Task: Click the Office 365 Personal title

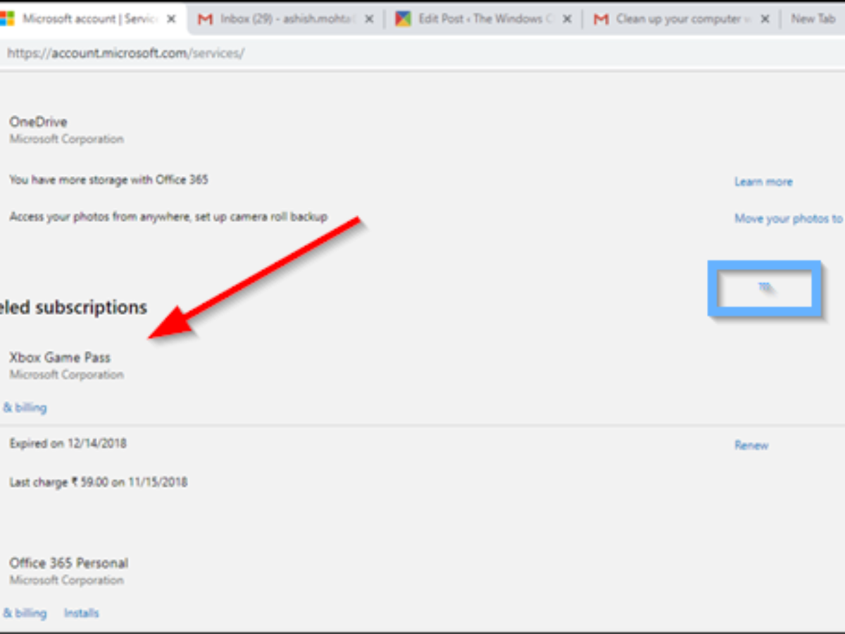Action: (68, 563)
